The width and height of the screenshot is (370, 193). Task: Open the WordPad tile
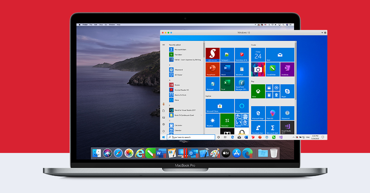[x=242, y=69]
